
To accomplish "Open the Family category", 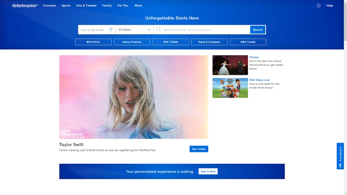I will click(107, 5).
